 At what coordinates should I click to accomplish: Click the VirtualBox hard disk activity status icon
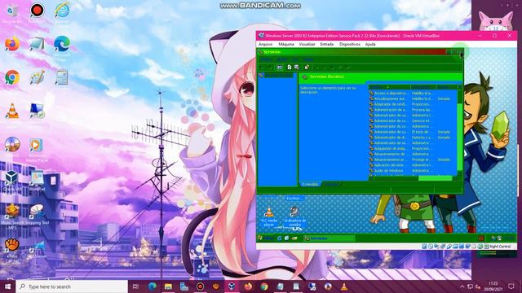pyautogui.click(x=424, y=247)
